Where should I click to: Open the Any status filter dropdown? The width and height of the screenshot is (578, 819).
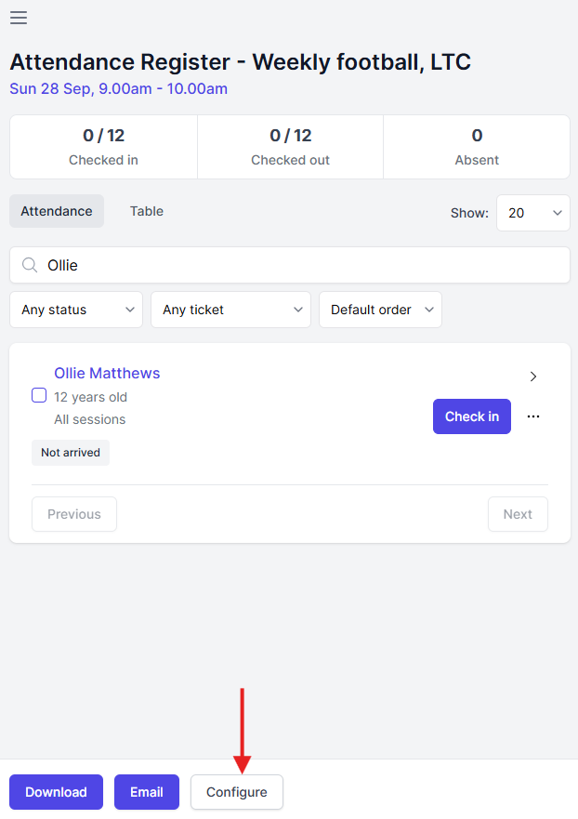76,310
